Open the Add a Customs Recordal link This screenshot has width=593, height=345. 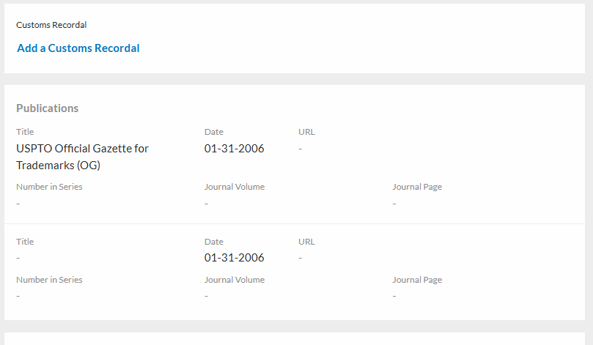[x=78, y=48]
